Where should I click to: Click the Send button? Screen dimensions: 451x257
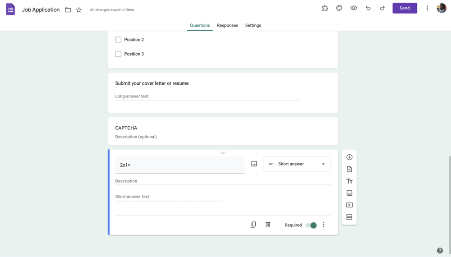[x=405, y=8]
